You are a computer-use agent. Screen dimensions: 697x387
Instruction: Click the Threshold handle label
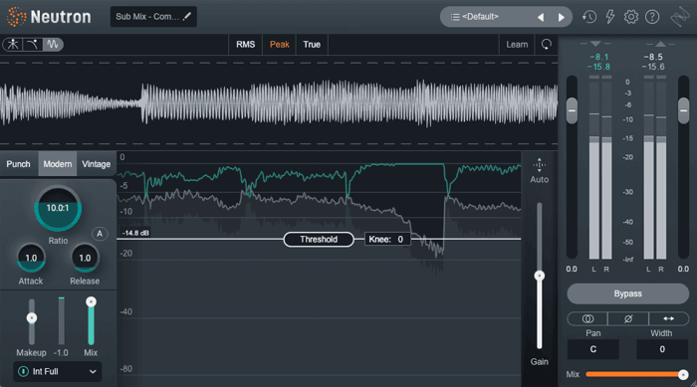(319, 240)
